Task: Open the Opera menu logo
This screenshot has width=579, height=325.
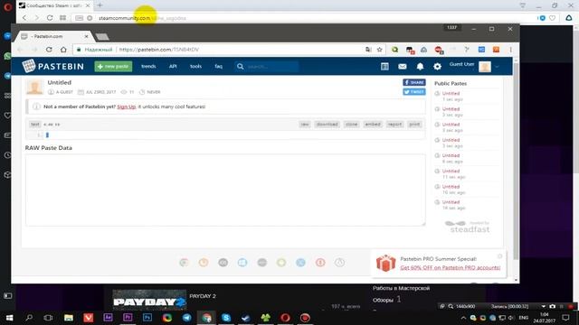Action: pos(7,6)
